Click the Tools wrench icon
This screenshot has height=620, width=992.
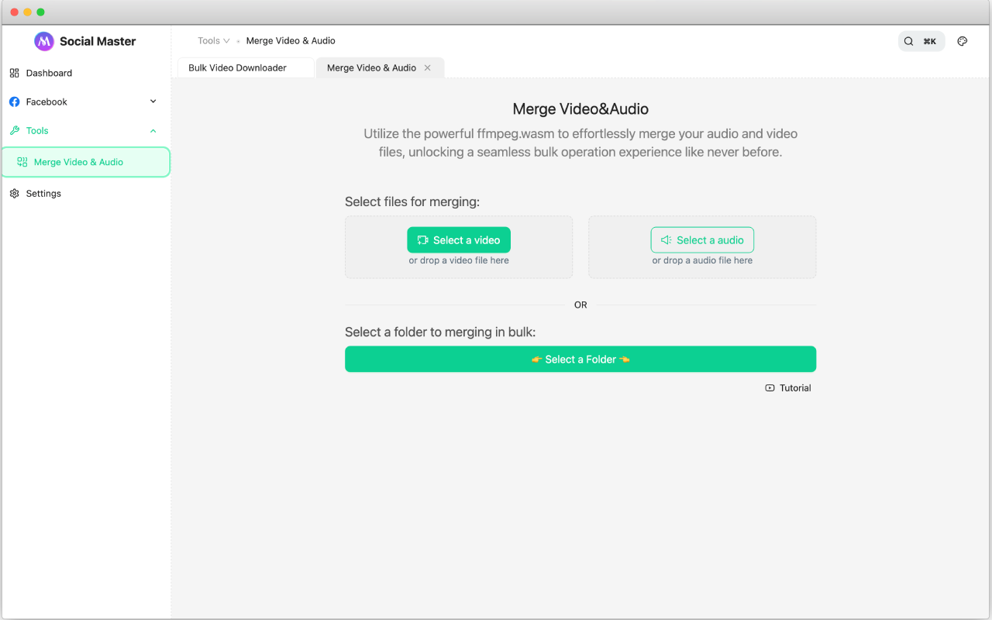(x=14, y=131)
